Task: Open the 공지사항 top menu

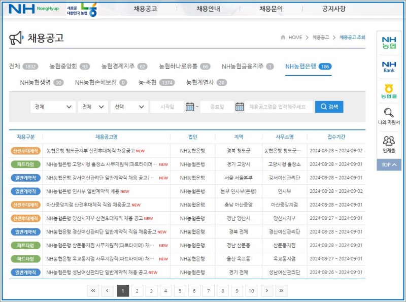Action: coord(333,9)
